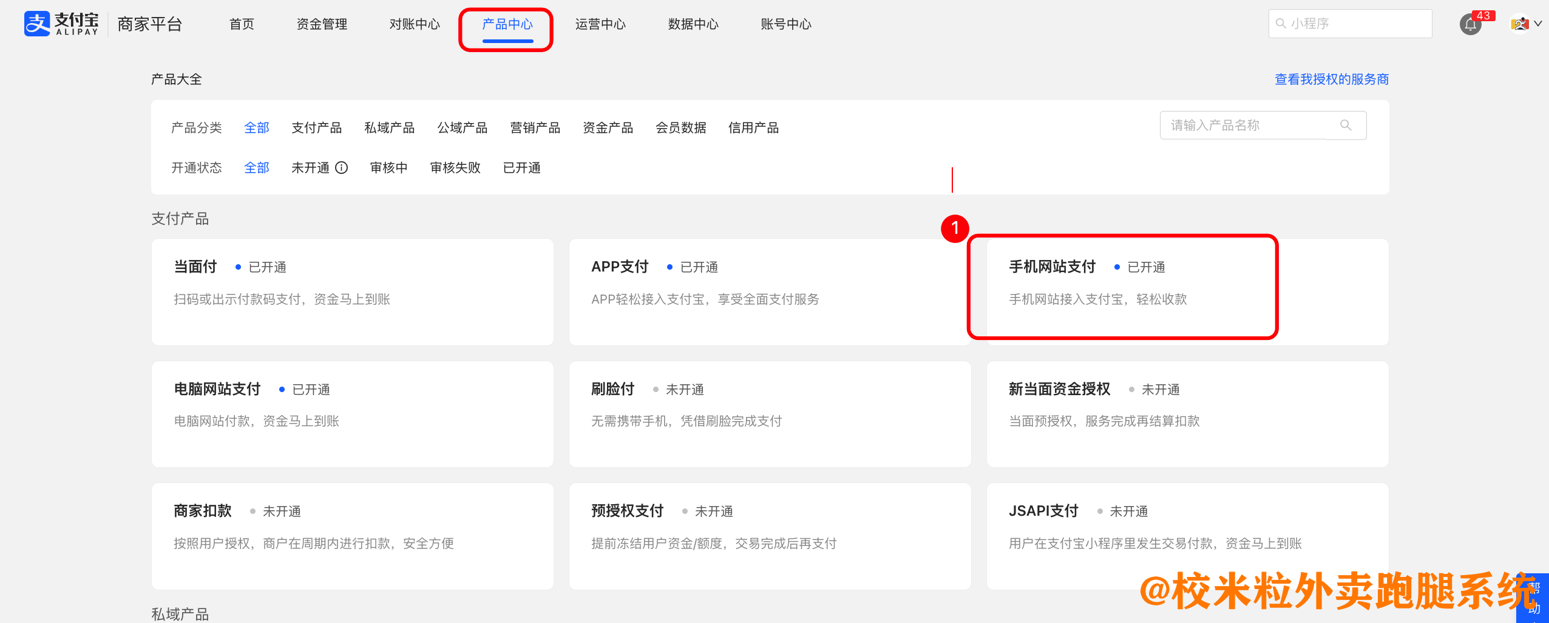The height and width of the screenshot is (623, 1549).
Task: Click the info icon beside 未开通
Action: 342,168
